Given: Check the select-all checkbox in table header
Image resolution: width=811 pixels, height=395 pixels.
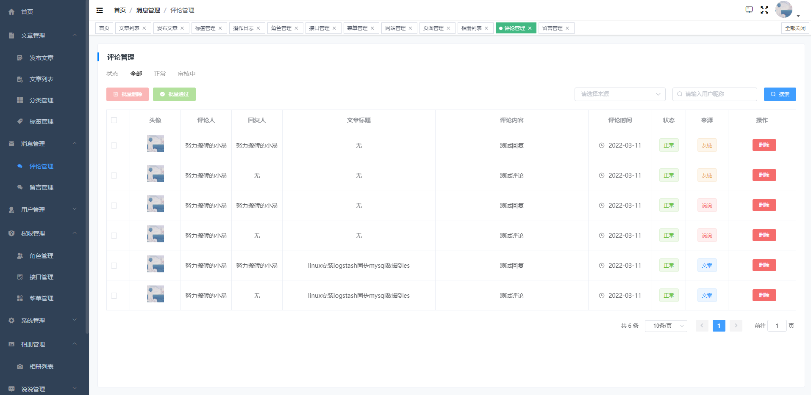Looking at the screenshot, I should (114, 120).
